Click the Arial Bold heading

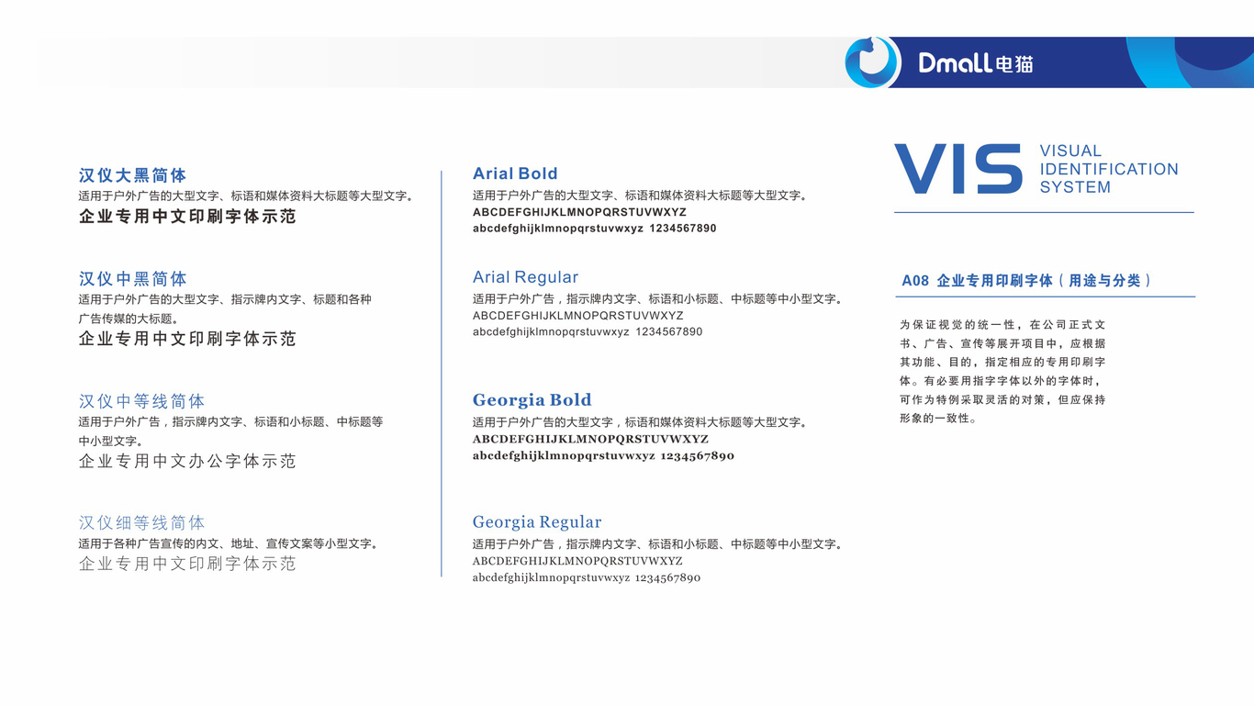(515, 173)
